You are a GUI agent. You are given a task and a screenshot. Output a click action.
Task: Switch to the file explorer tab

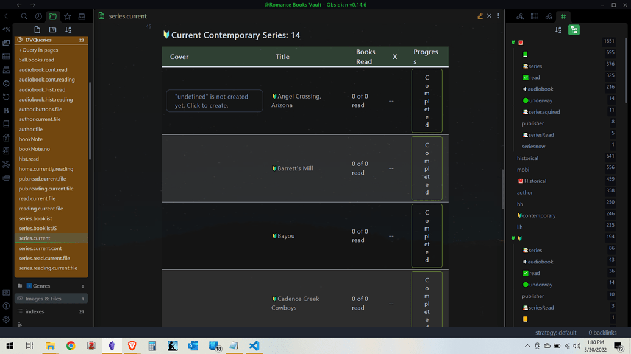pos(53,16)
